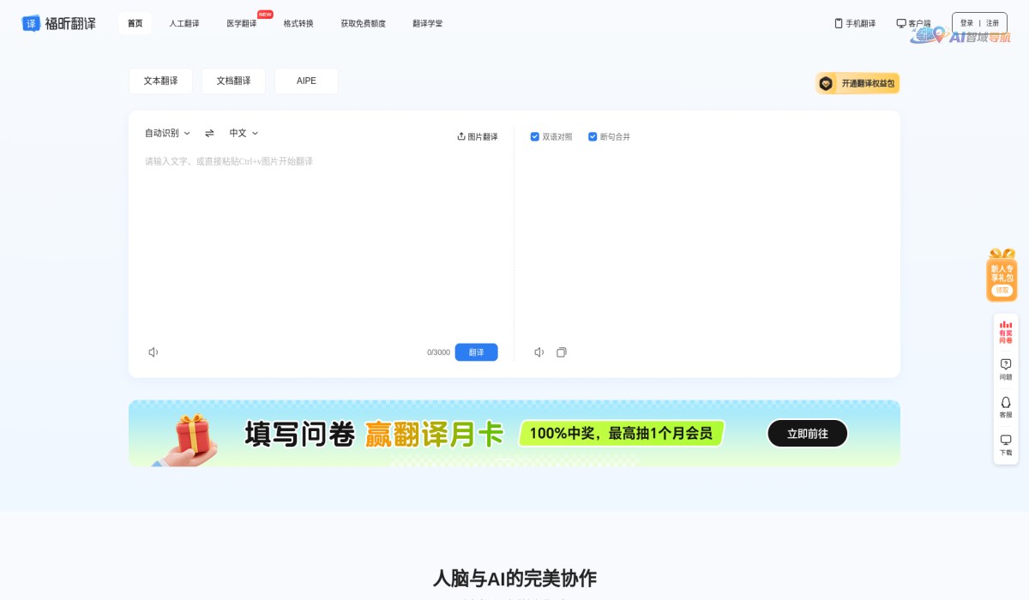This screenshot has width=1029, height=600.
Task: Open 手机翻译 mobile translation option
Action: [855, 23]
